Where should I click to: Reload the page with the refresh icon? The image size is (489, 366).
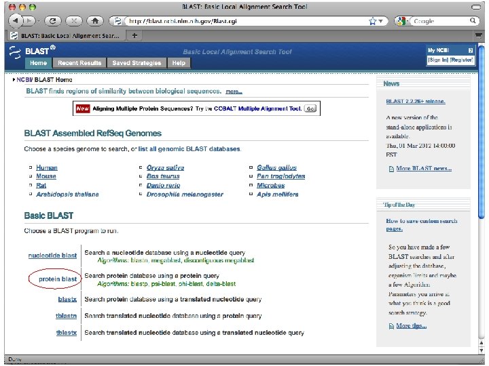coord(53,21)
